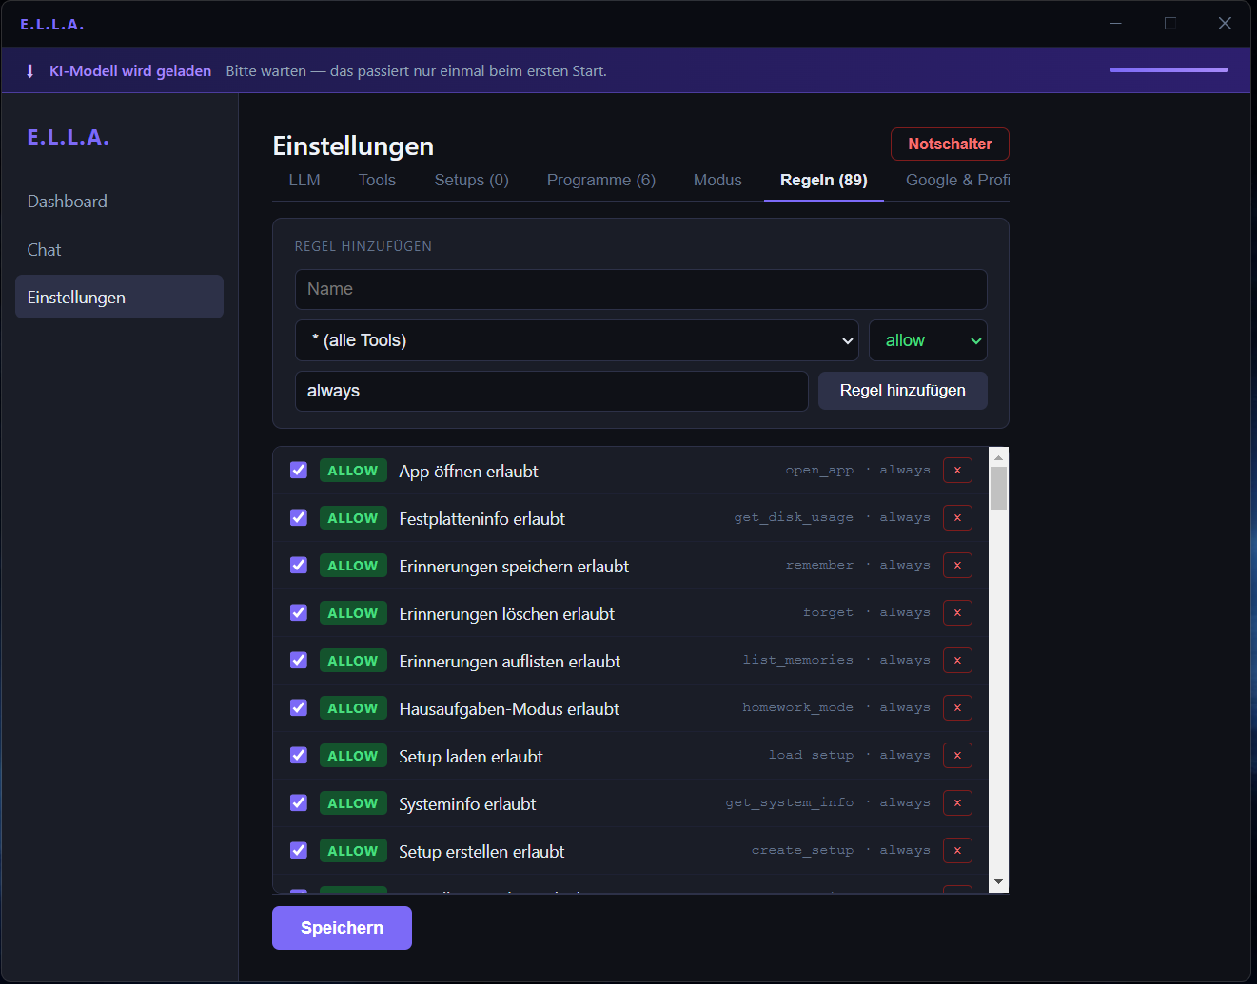
Task: Focus the rule Name input field
Action: click(x=641, y=289)
